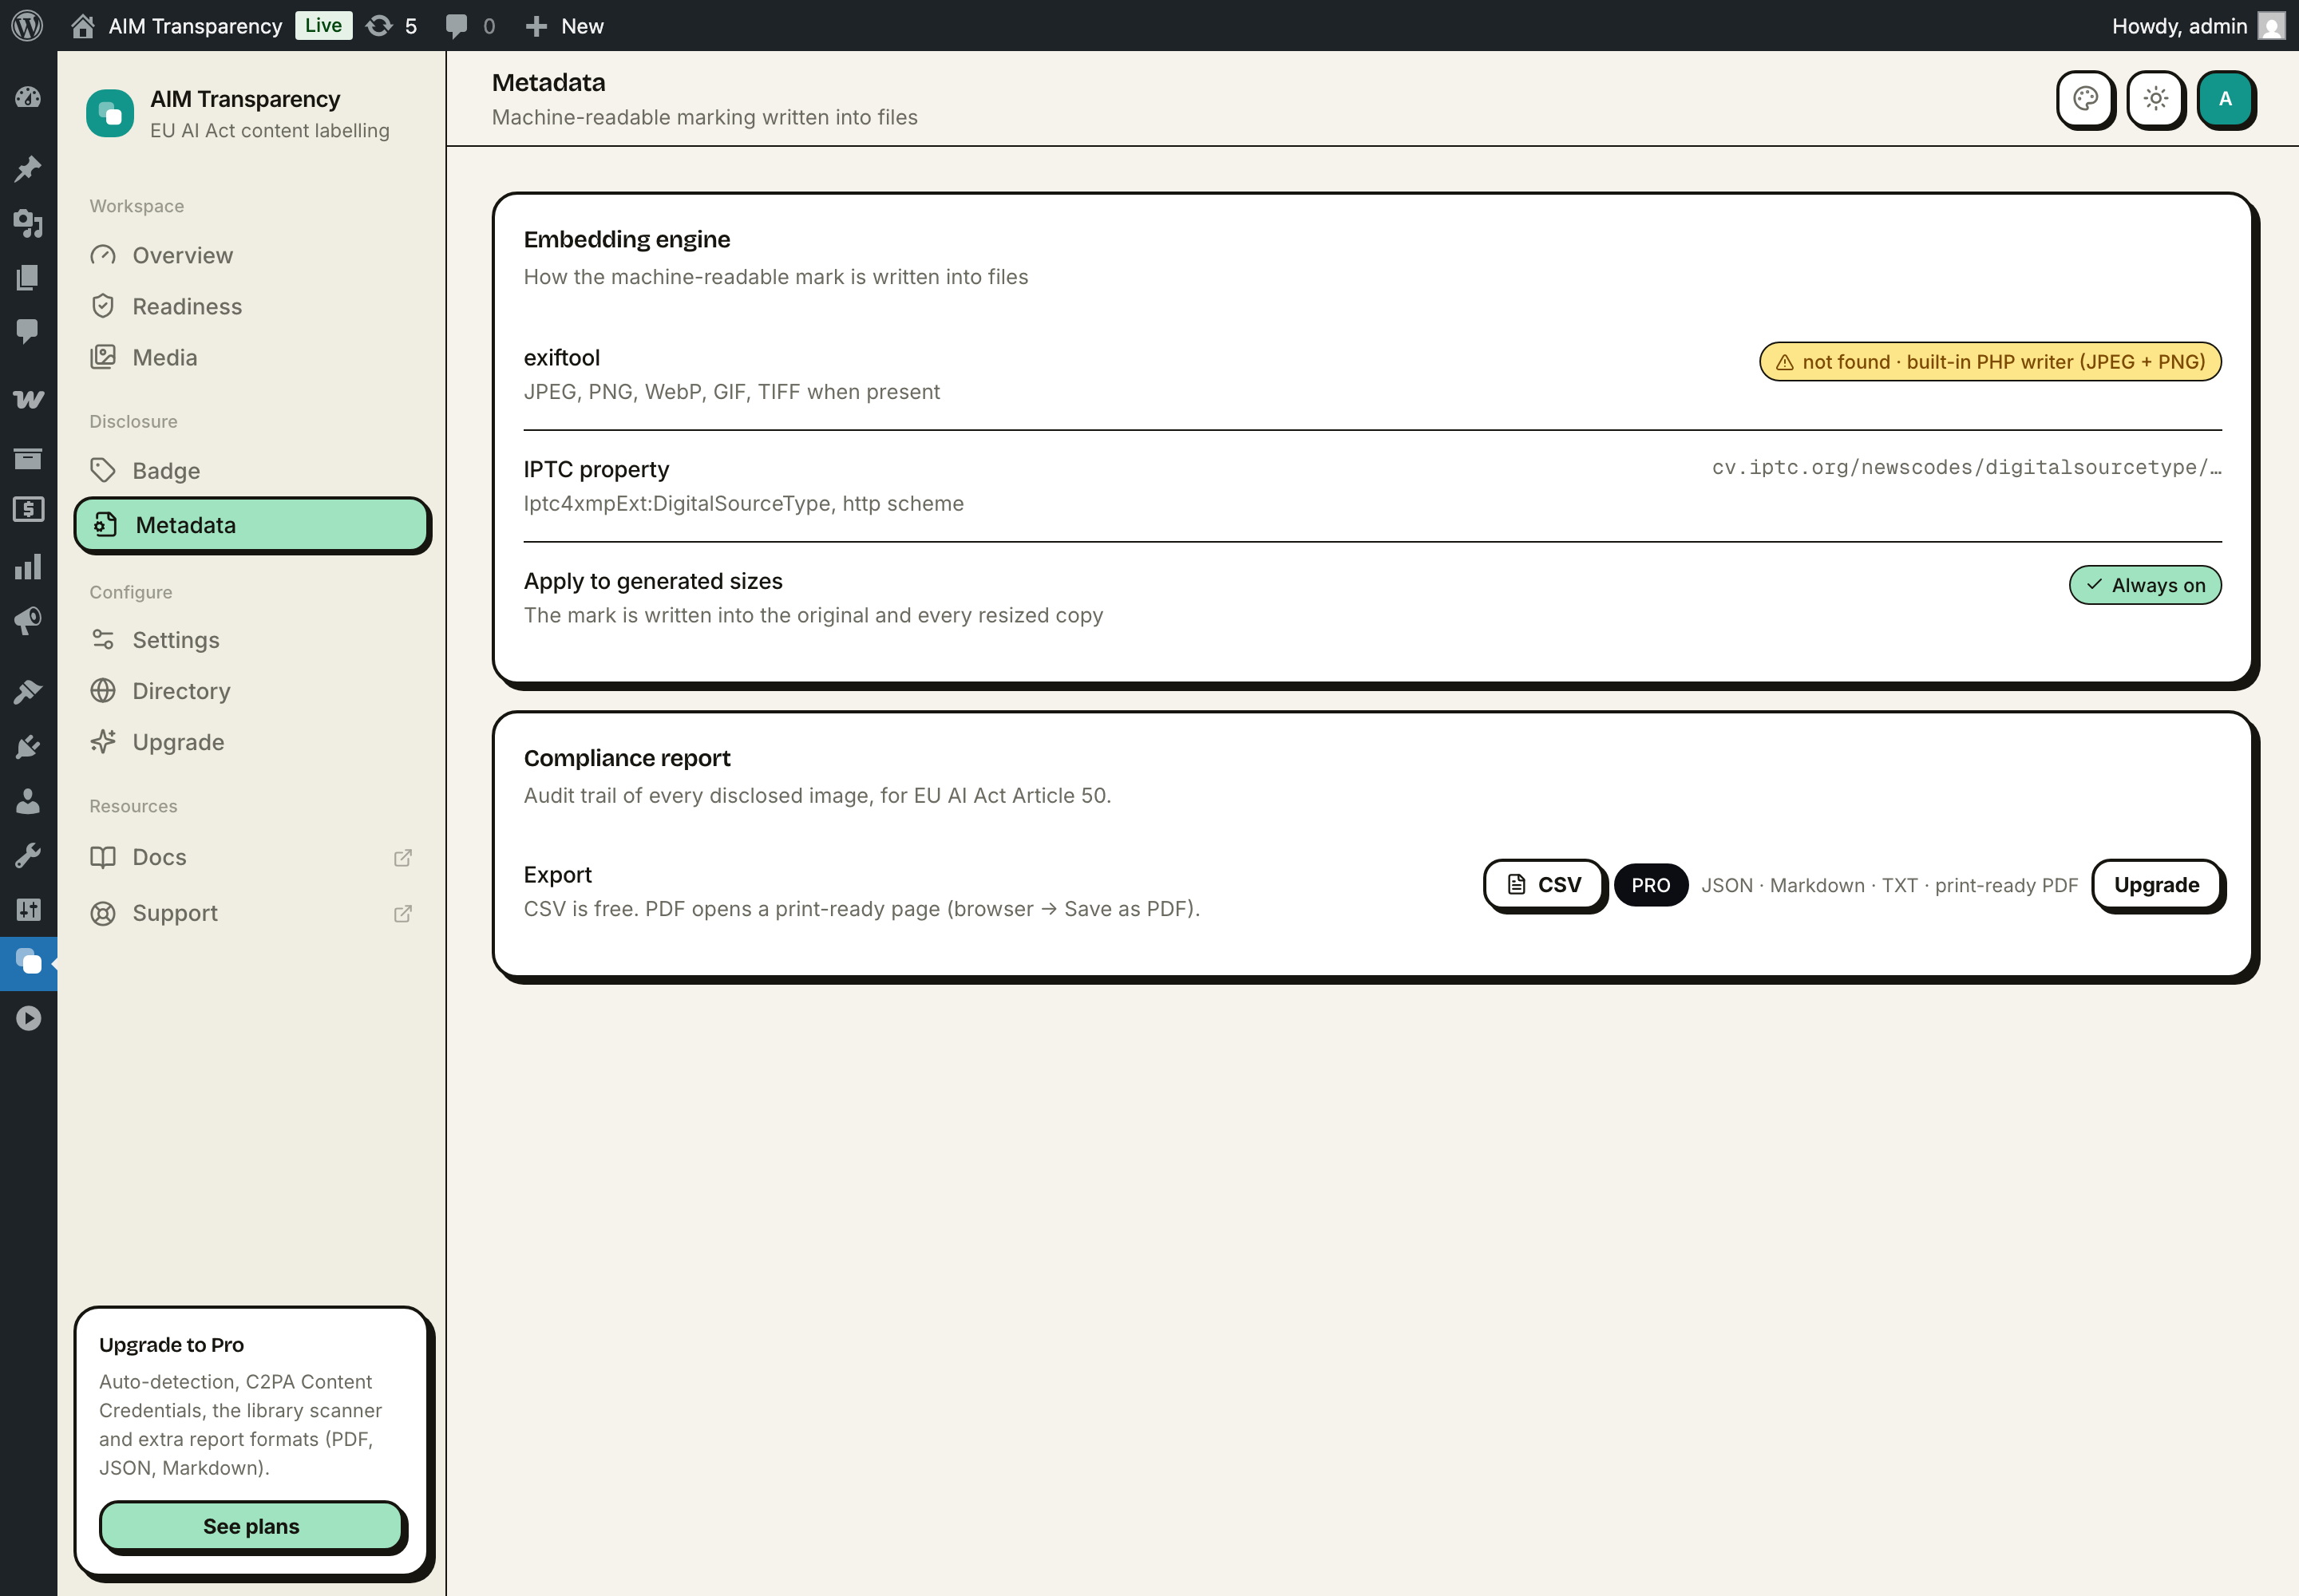The image size is (2299, 1596).
Task: Click the admin user avatar thumbnail
Action: point(2272,26)
